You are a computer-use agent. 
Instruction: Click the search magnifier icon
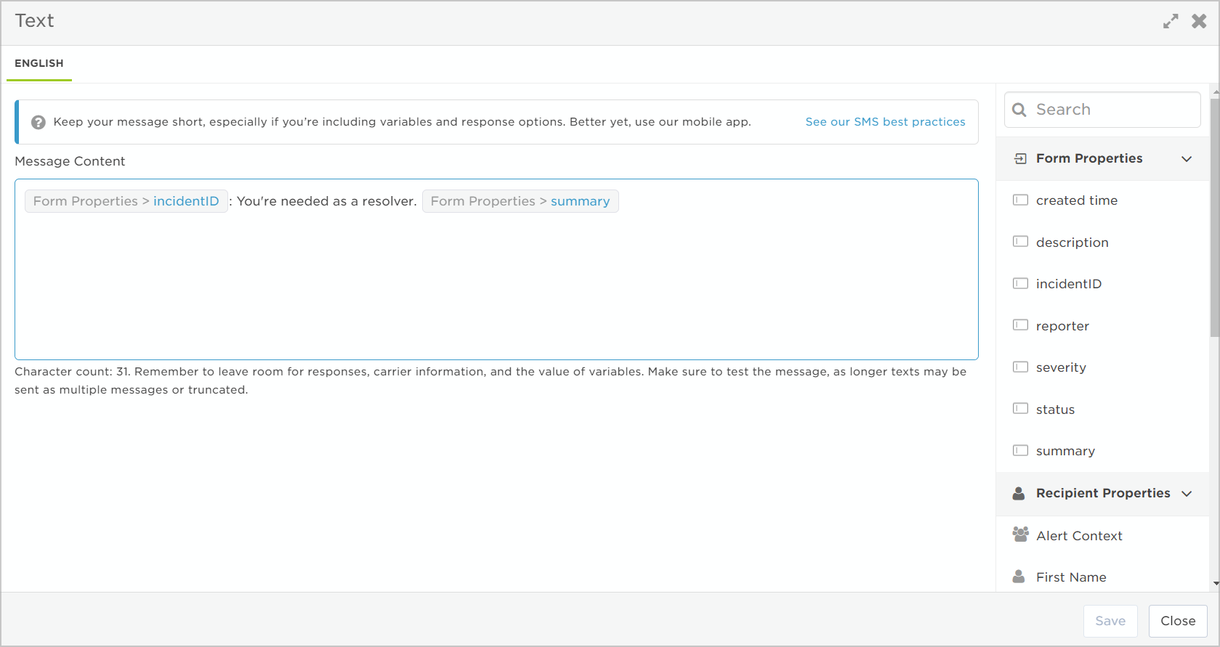click(1019, 110)
